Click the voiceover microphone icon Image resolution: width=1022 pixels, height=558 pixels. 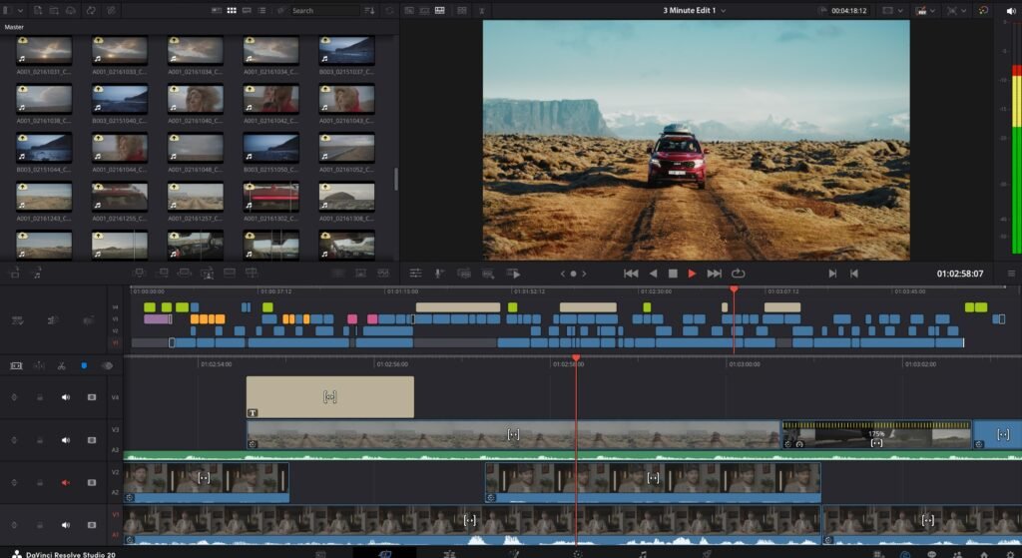coord(439,274)
